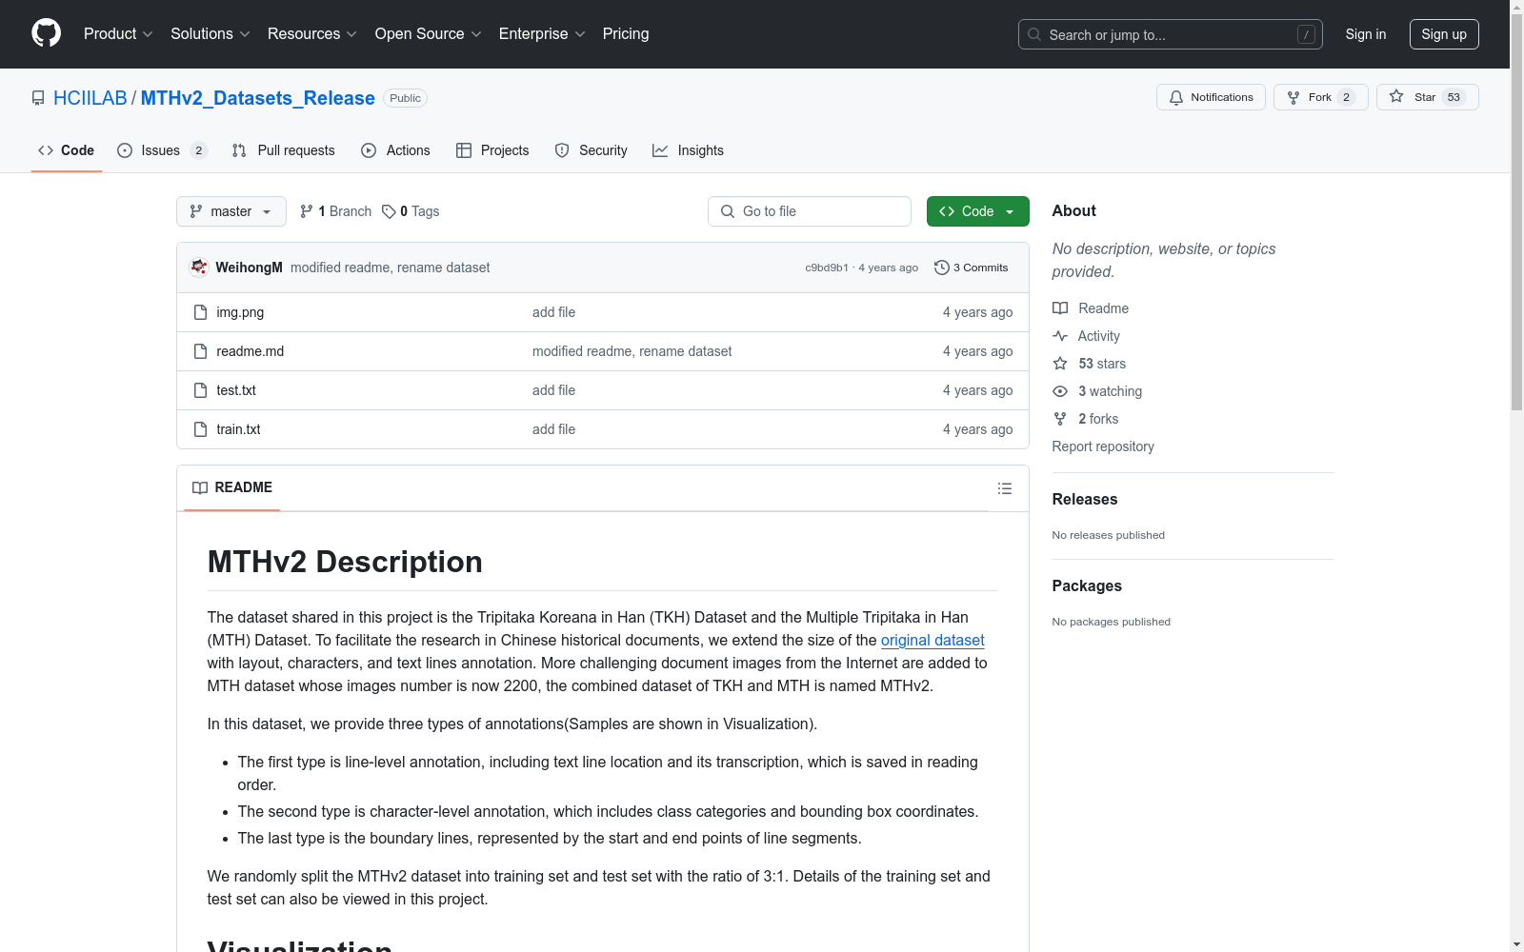Click the 'MTHv2 Description' heading
Screen dimensions: 1524x952
click(x=345, y=562)
